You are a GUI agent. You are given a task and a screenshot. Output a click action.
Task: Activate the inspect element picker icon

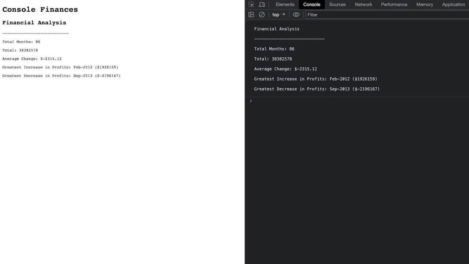pos(251,5)
